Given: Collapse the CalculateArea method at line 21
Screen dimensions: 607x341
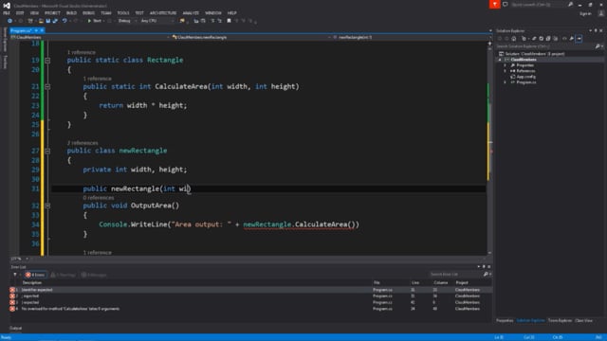Looking at the screenshot, I should (x=47, y=86).
